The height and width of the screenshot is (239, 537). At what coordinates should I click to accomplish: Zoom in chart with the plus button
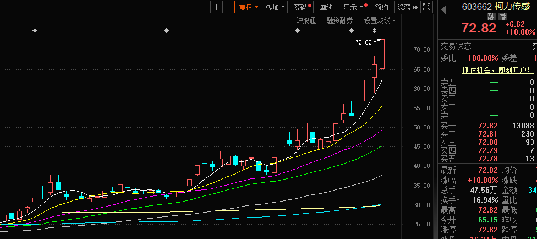click(x=216, y=7)
